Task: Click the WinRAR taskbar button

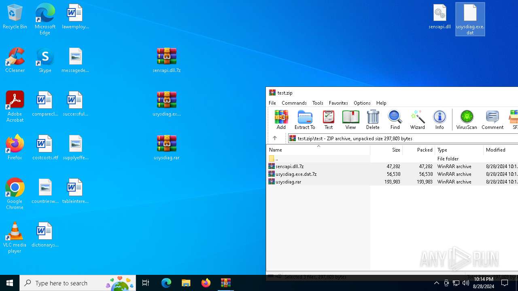Action: (x=225, y=283)
